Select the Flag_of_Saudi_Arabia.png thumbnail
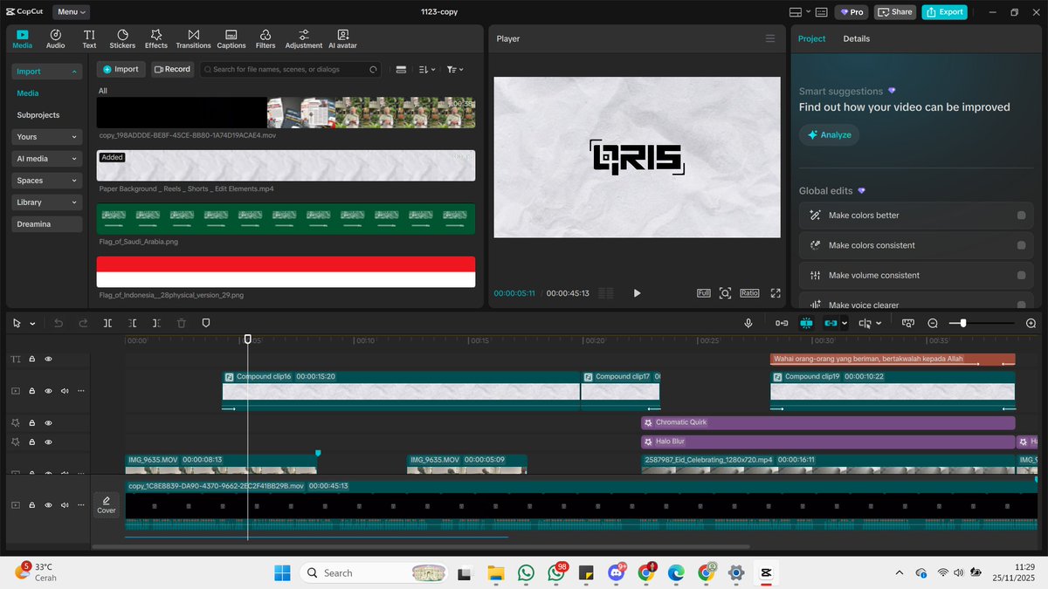 point(286,218)
